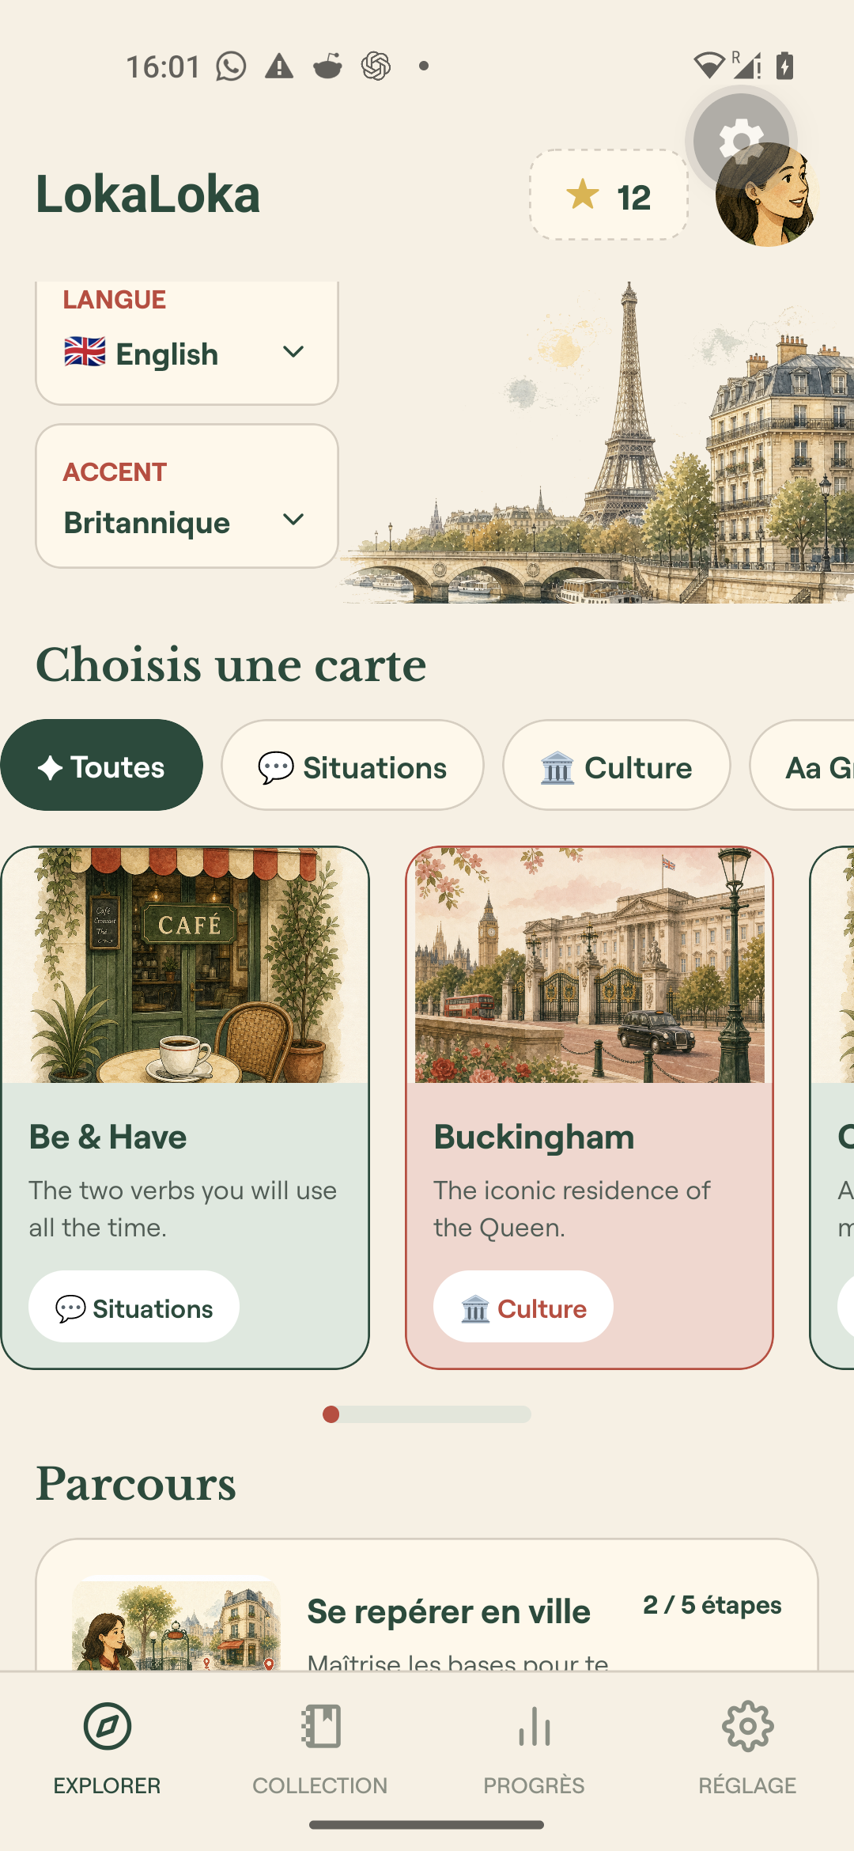Viewport: 854px width, 1851px height.
Task: Open the Buckingham palace card image
Action: click(590, 965)
